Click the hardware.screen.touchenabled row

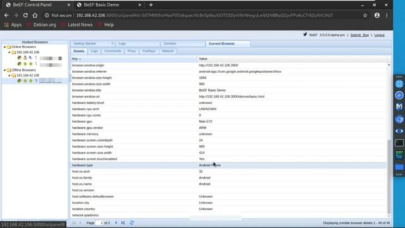(x=228, y=159)
